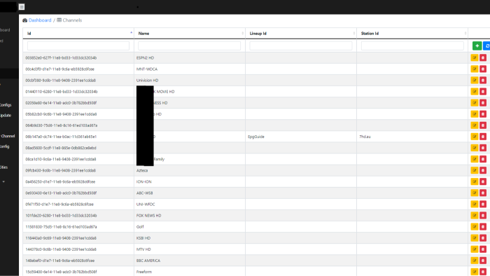Edit the Azteca channel
The height and width of the screenshot is (276, 490).
tap(475, 170)
